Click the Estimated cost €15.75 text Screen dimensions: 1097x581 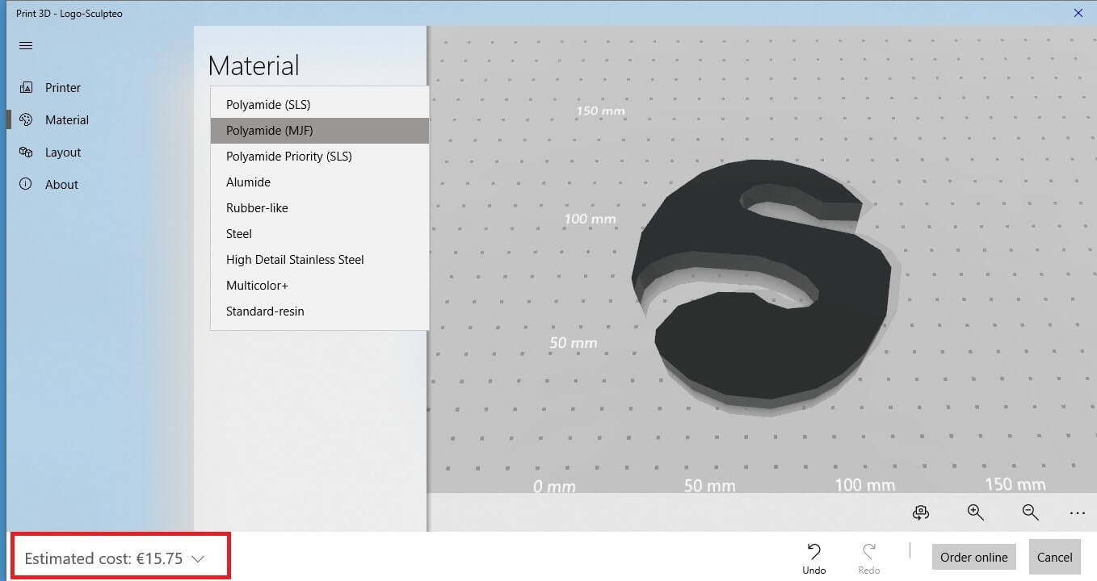tap(103, 558)
